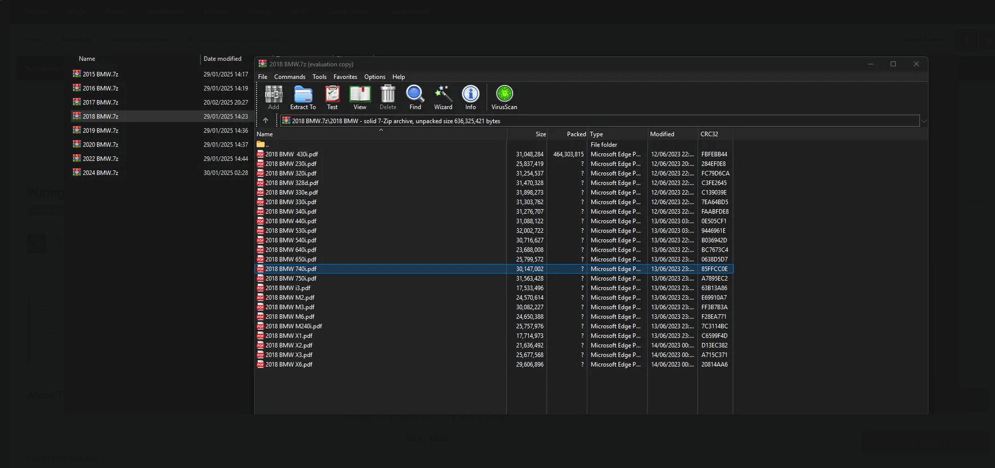The height and width of the screenshot is (468, 995).
Task: Click the Delete trash can icon
Action: (388, 97)
